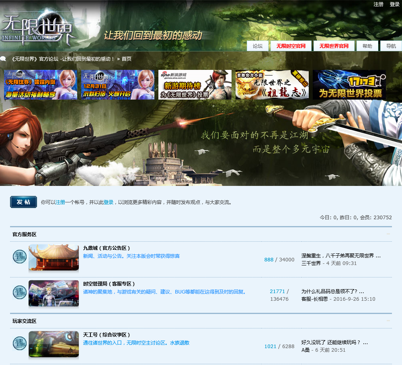This screenshot has width=402, height=365.
Task: Open the sina 新游期待榜 banner
Action: click(195, 85)
